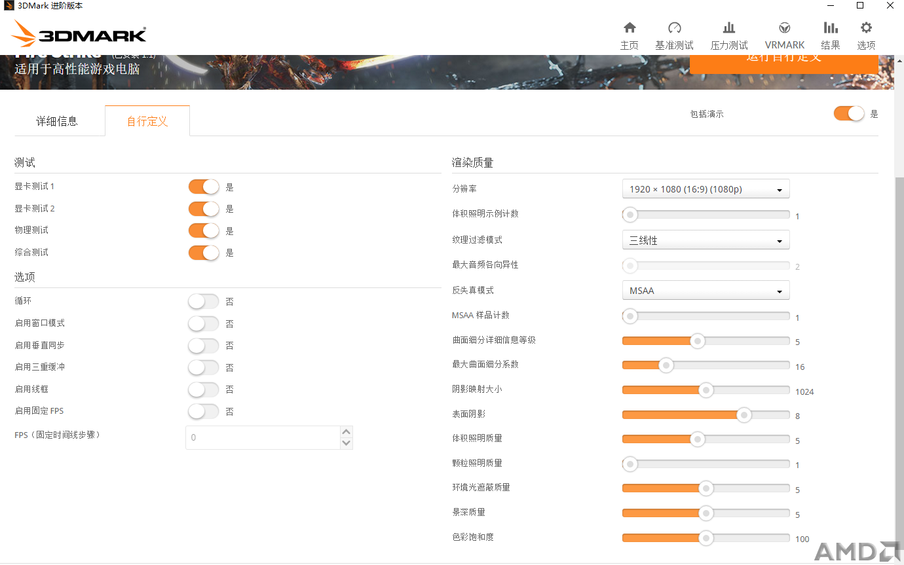Click the 渲染质量 section heading
904x565 pixels.
pos(472,162)
